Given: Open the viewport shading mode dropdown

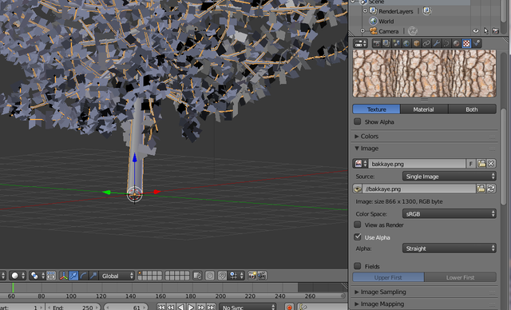Looking at the screenshot, I should (x=18, y=276).
